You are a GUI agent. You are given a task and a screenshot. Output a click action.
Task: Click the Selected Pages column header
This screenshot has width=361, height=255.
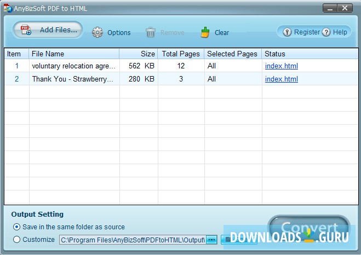pos(233,54)
